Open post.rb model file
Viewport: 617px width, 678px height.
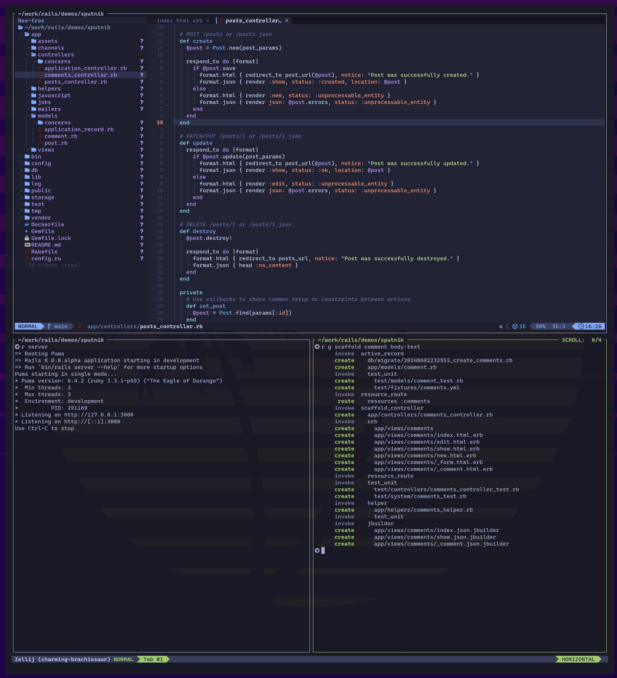click(56, 143)
